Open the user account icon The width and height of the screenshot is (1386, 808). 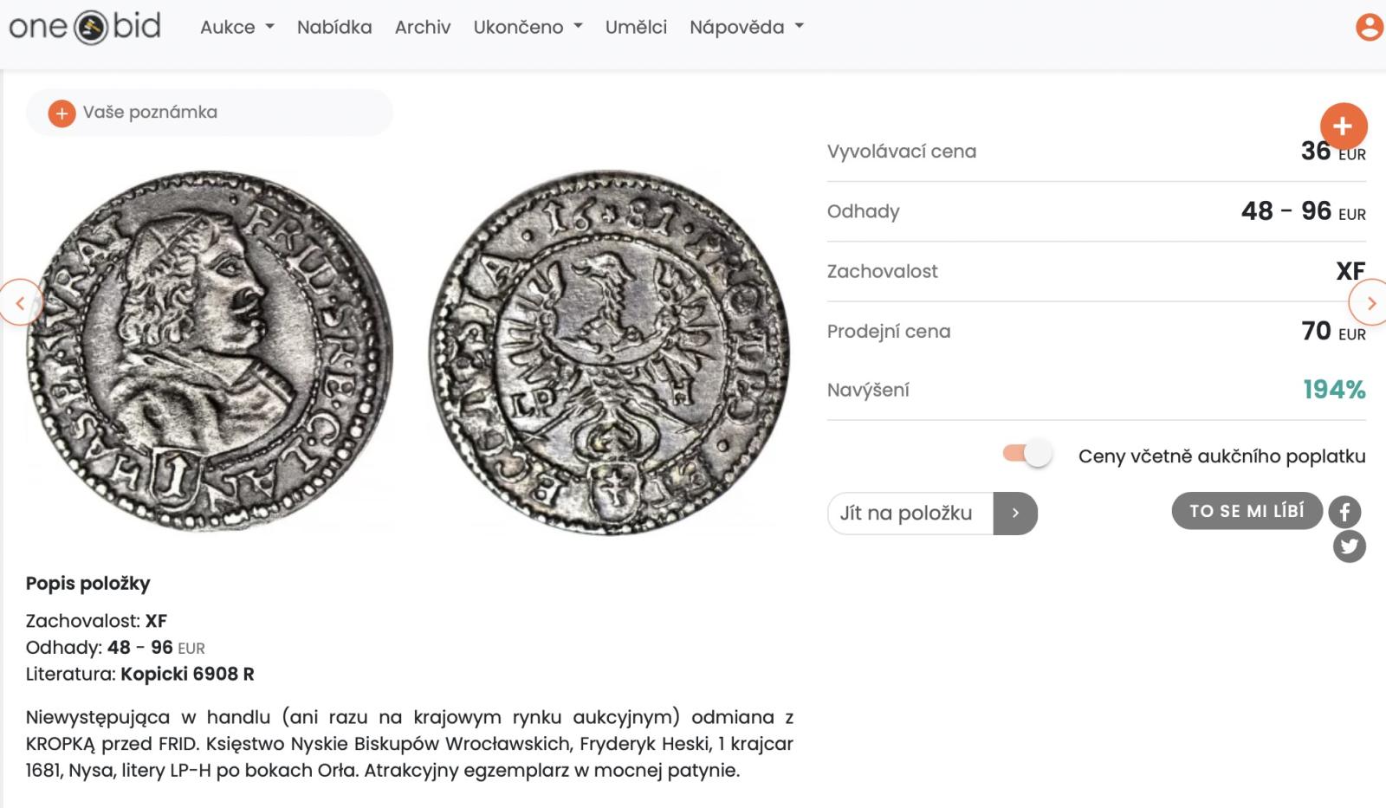1370,27
